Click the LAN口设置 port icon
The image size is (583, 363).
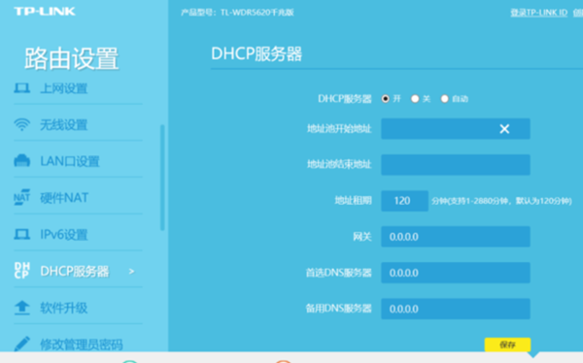[x=22, y=161]
